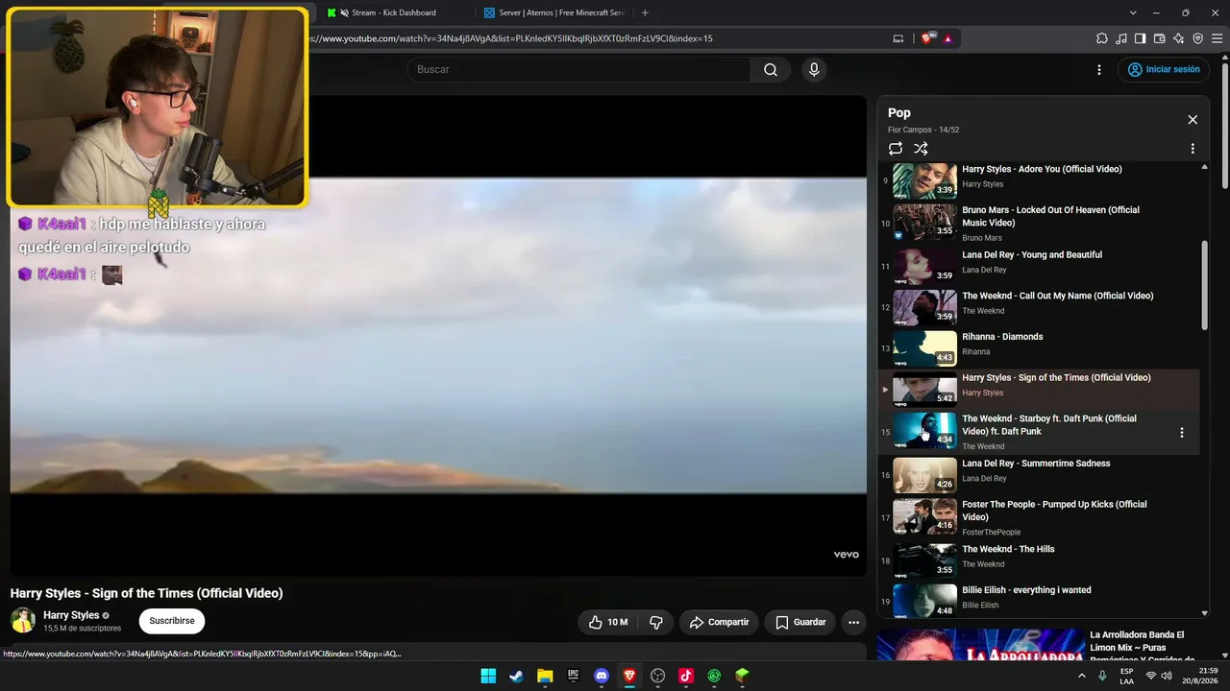
Task: Dislike the Sign of the Times video
Action: click(656, 622)
